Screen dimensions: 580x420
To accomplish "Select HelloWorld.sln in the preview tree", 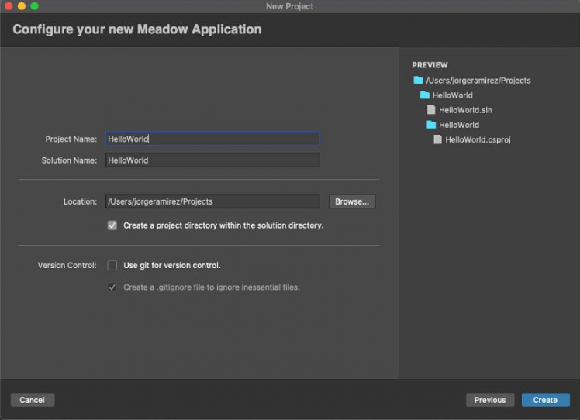I will [x=465, y=110].
